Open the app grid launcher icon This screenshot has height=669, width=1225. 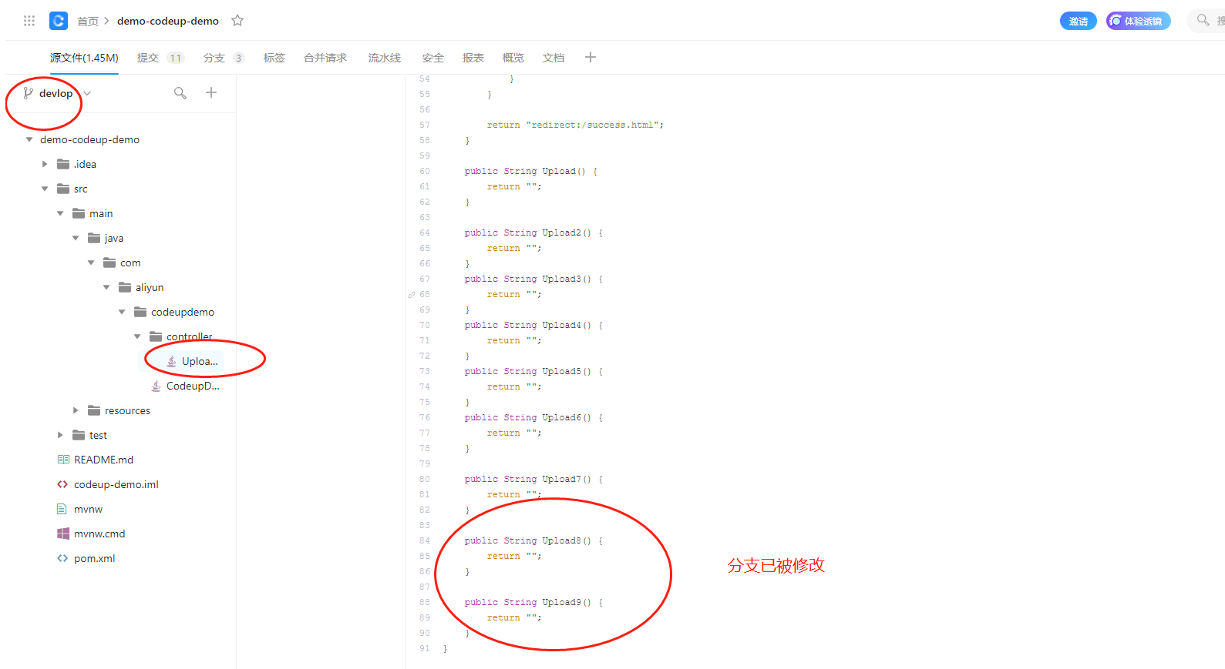tap(29, 21)
